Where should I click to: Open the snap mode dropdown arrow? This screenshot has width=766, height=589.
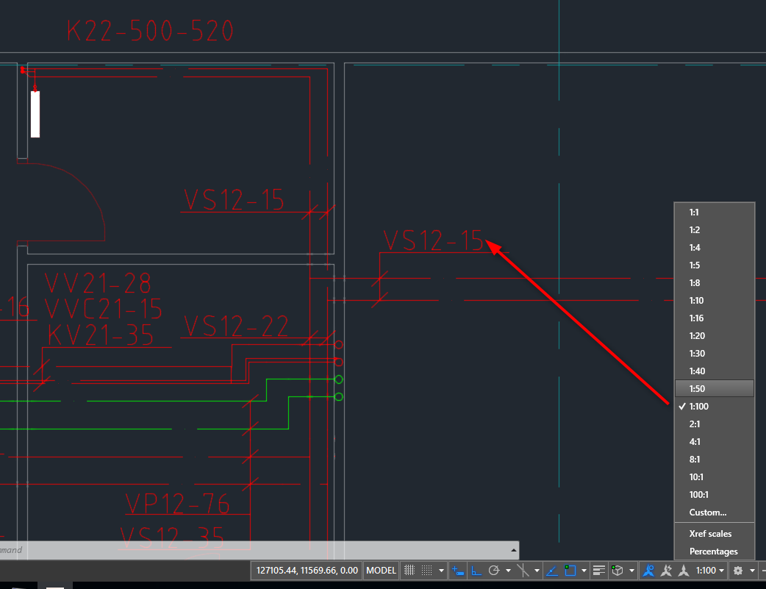click(441, 570)
